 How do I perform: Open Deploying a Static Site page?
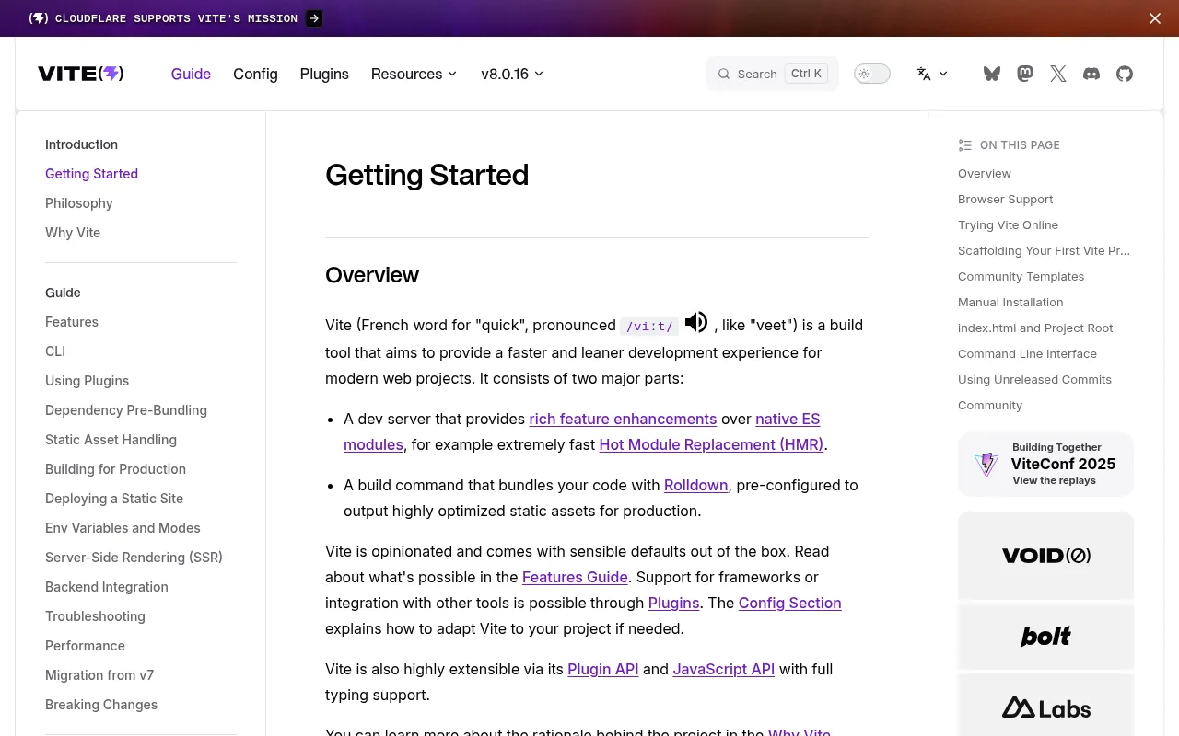[x=114, y=499]
